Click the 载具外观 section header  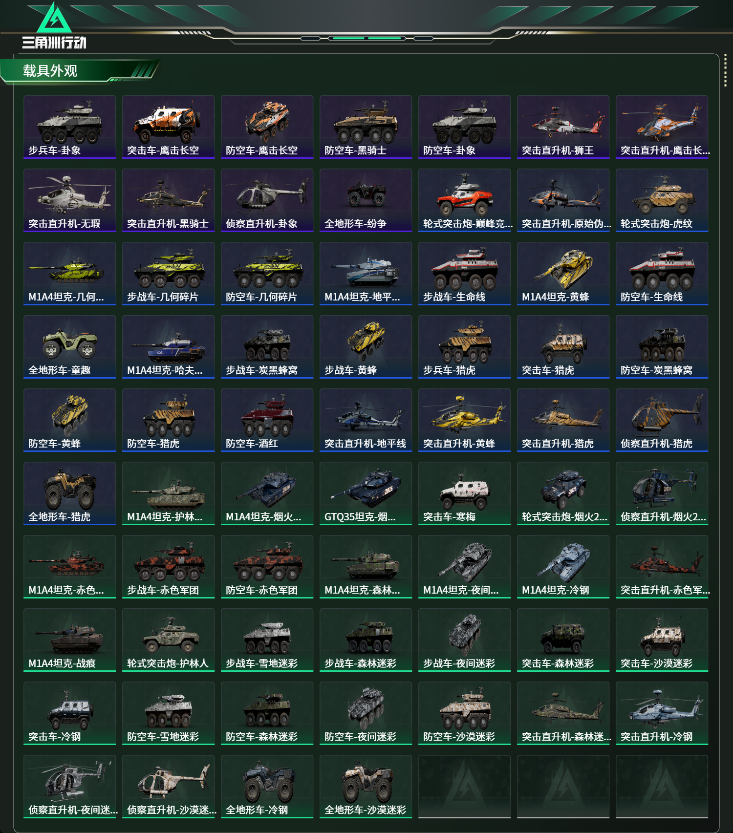click(50, 71)
